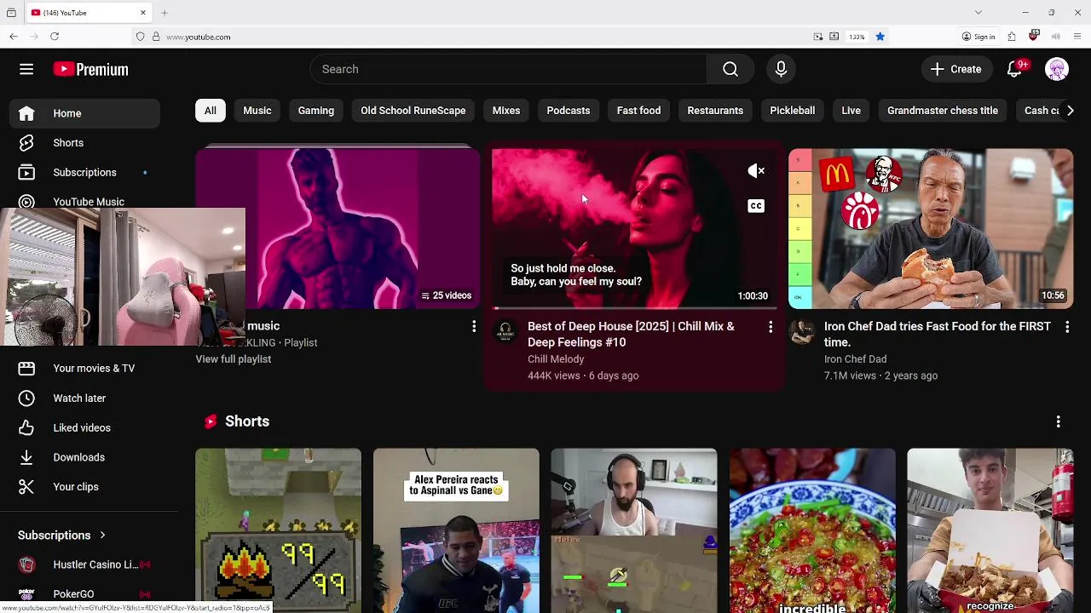Seek on the Deep House preview progress bar
1091x613 pixels.
(634, 308)
